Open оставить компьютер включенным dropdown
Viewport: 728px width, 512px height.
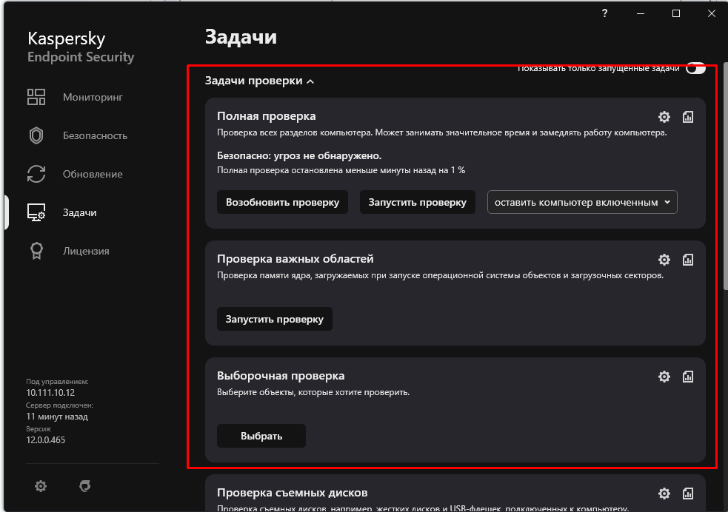pyautogui.click(x=582, y=202)
